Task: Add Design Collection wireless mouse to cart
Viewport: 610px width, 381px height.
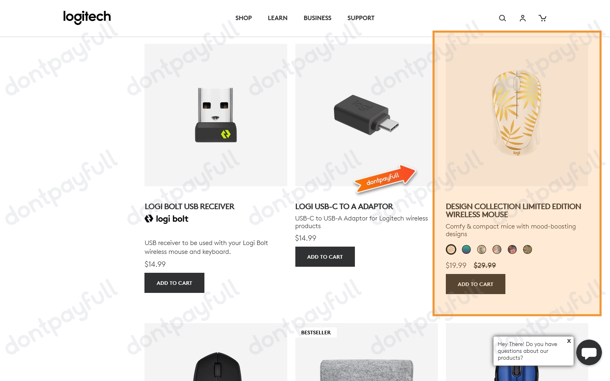Action: click(x=475, y=284)
